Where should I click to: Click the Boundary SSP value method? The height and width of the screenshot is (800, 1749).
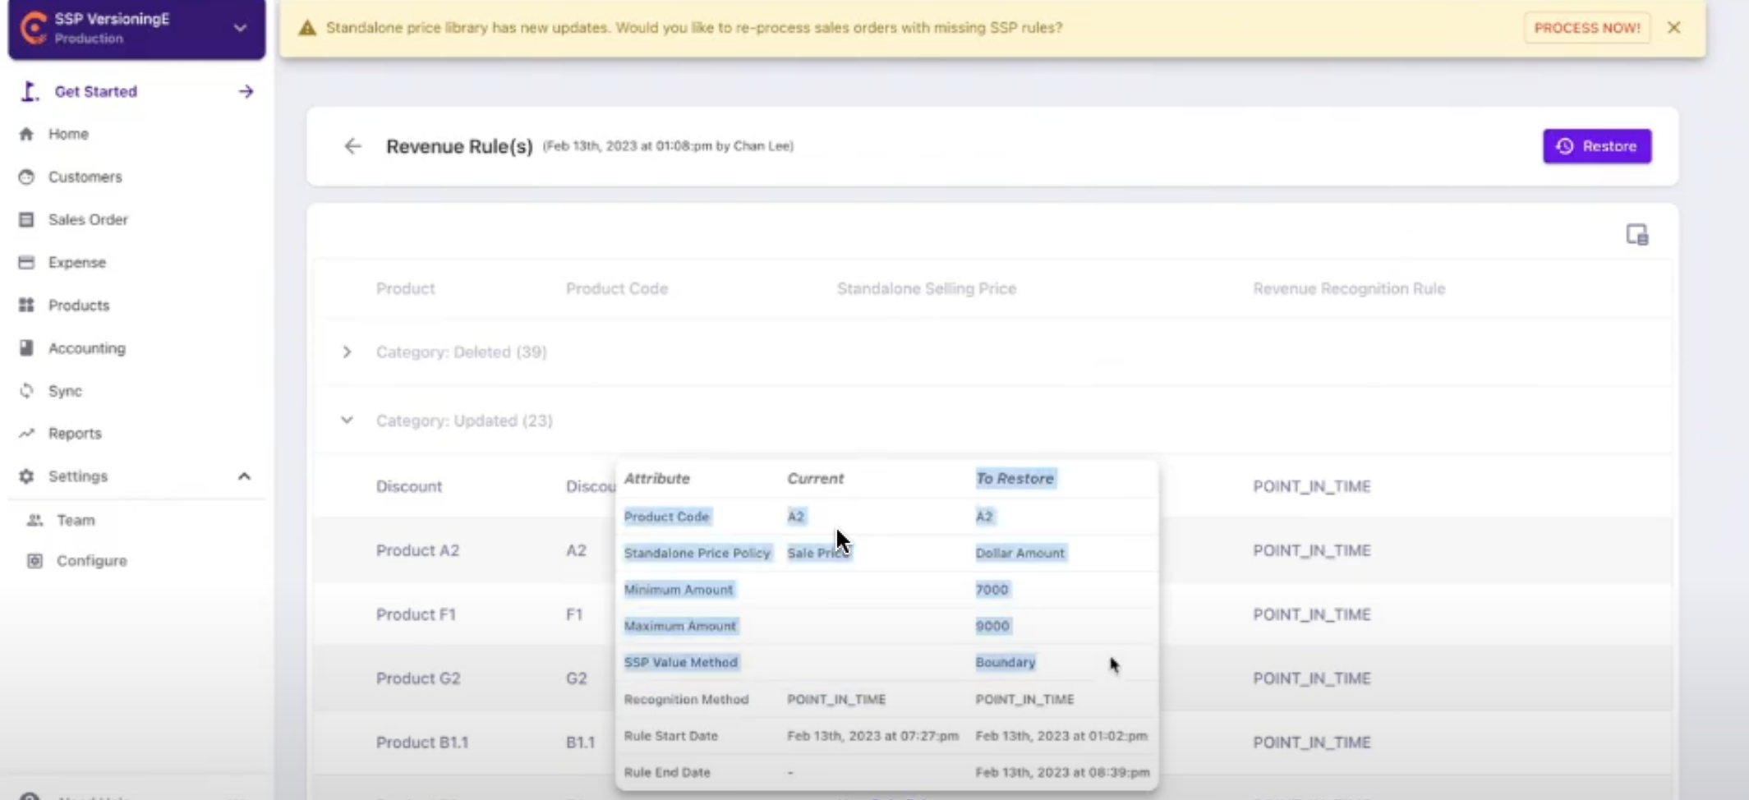pos(1006,662)
